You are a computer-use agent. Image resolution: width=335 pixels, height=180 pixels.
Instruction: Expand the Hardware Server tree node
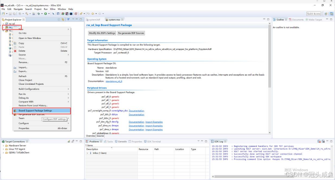pos(3,145)
